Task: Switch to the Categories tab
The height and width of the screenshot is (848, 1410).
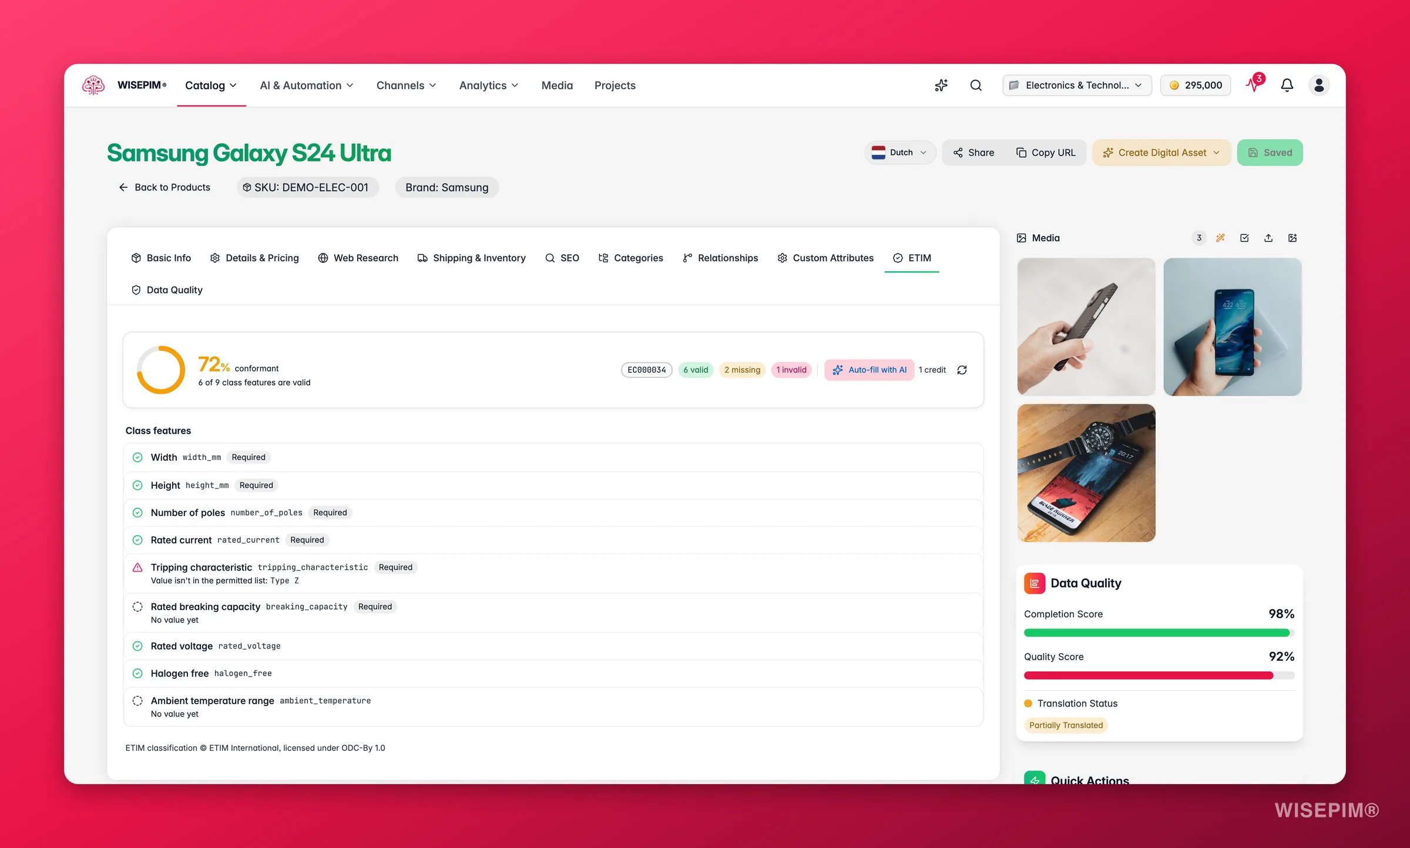Action: (x=630, y=258)
